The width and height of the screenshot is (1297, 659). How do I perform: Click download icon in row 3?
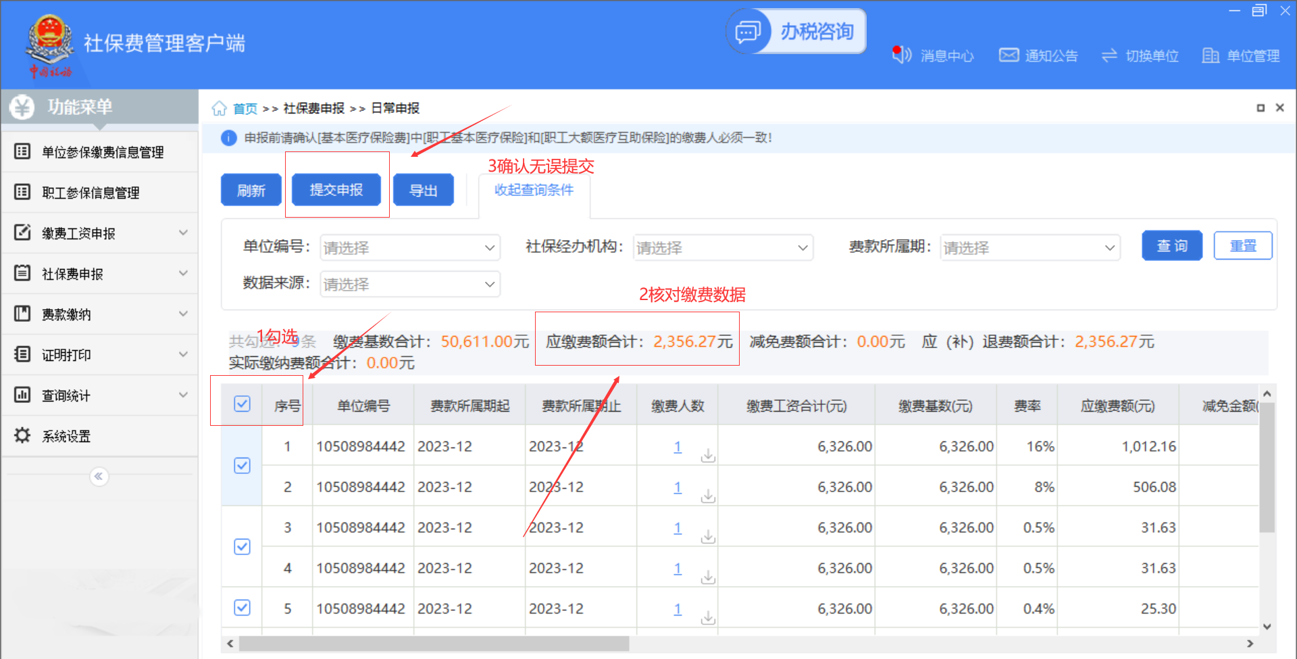click(x=707, y=537)
